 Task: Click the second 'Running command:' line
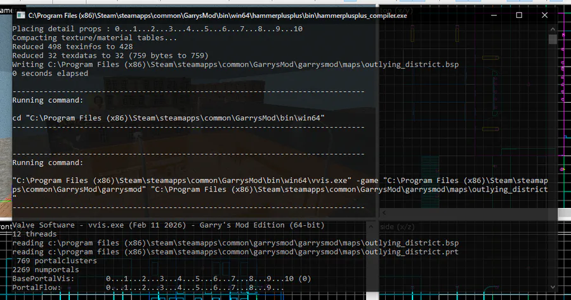48,163
